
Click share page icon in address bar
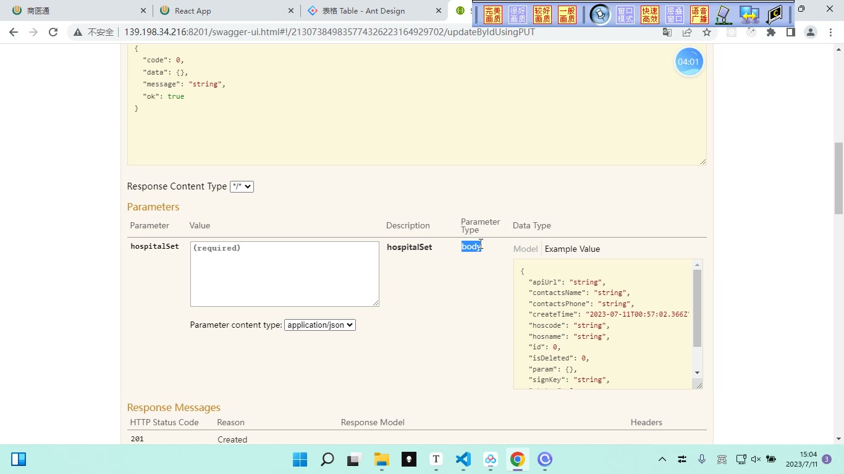pos(687,32)
